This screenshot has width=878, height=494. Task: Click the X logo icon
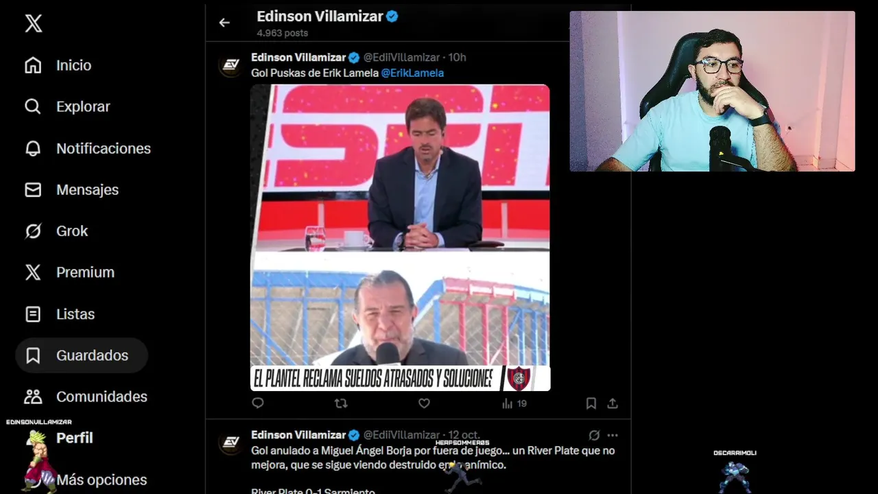(33, 23)
